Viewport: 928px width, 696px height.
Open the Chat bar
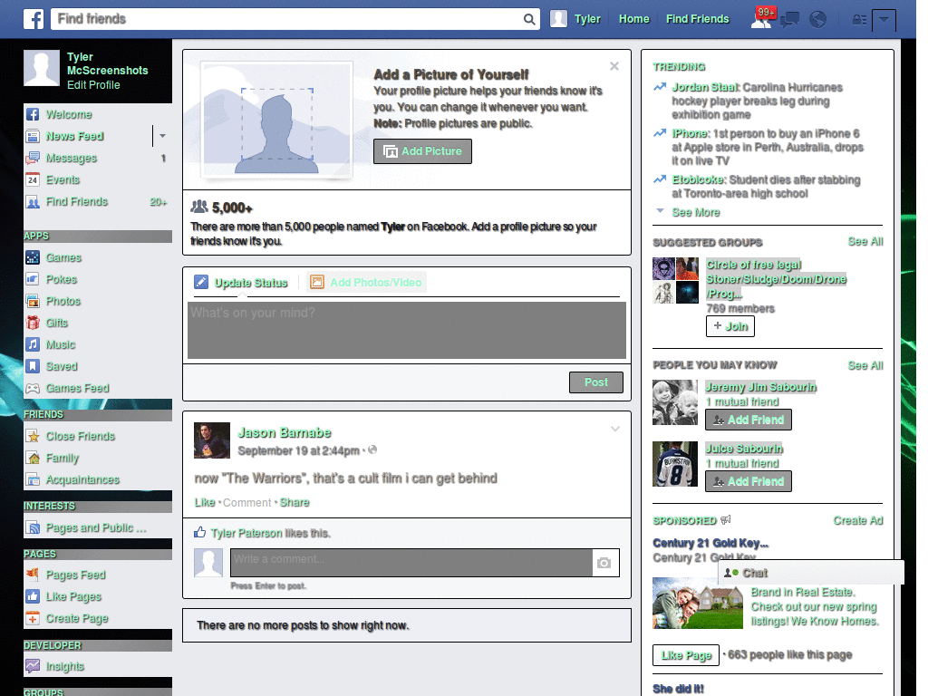coord(811,573)
